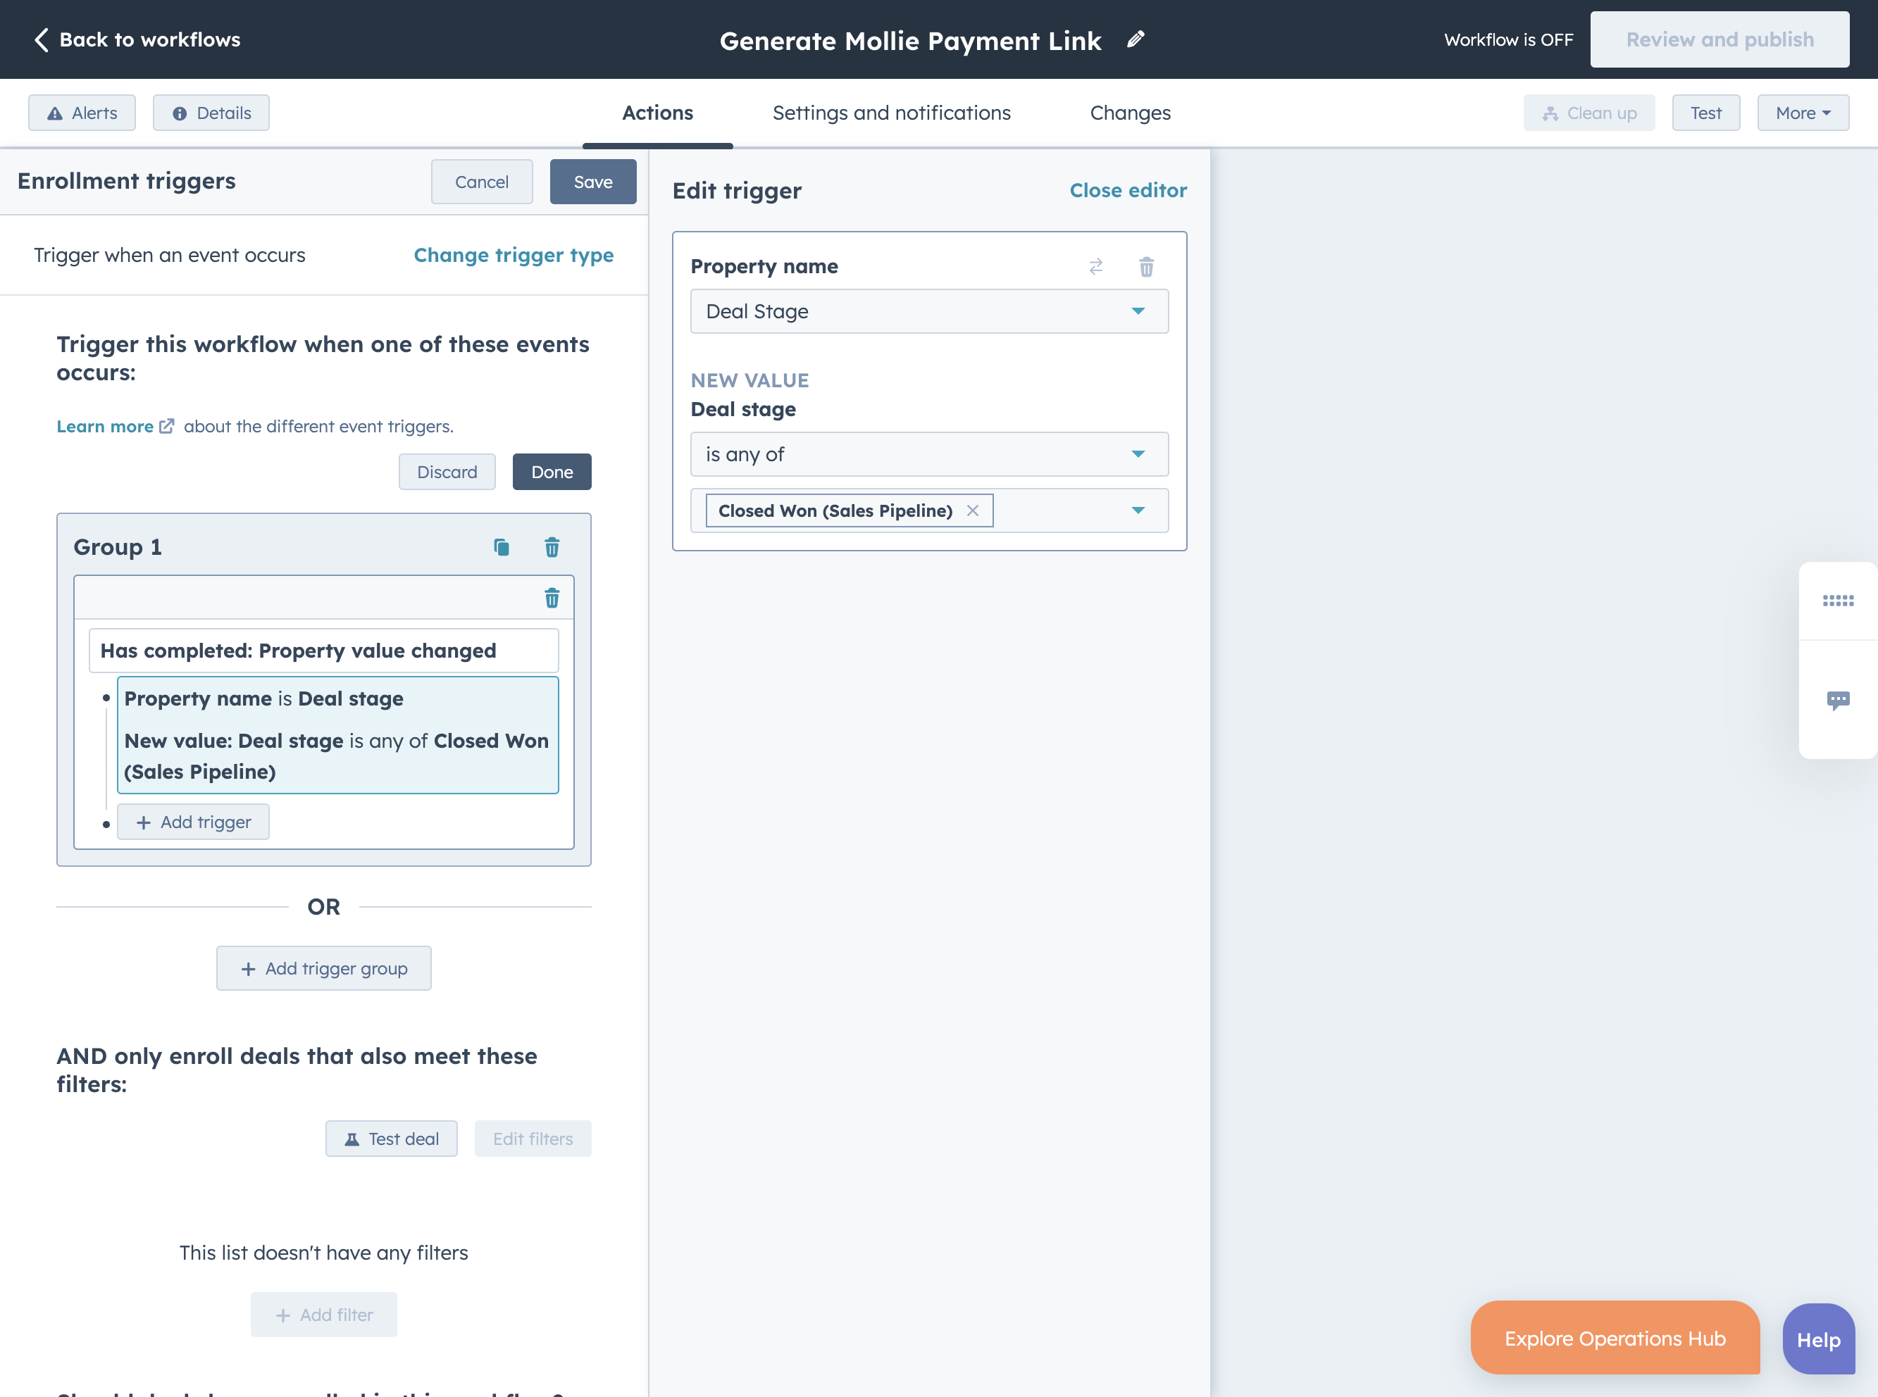Save the enrollment triggers
The image size is (1878, 1397).
pos(593,182)
